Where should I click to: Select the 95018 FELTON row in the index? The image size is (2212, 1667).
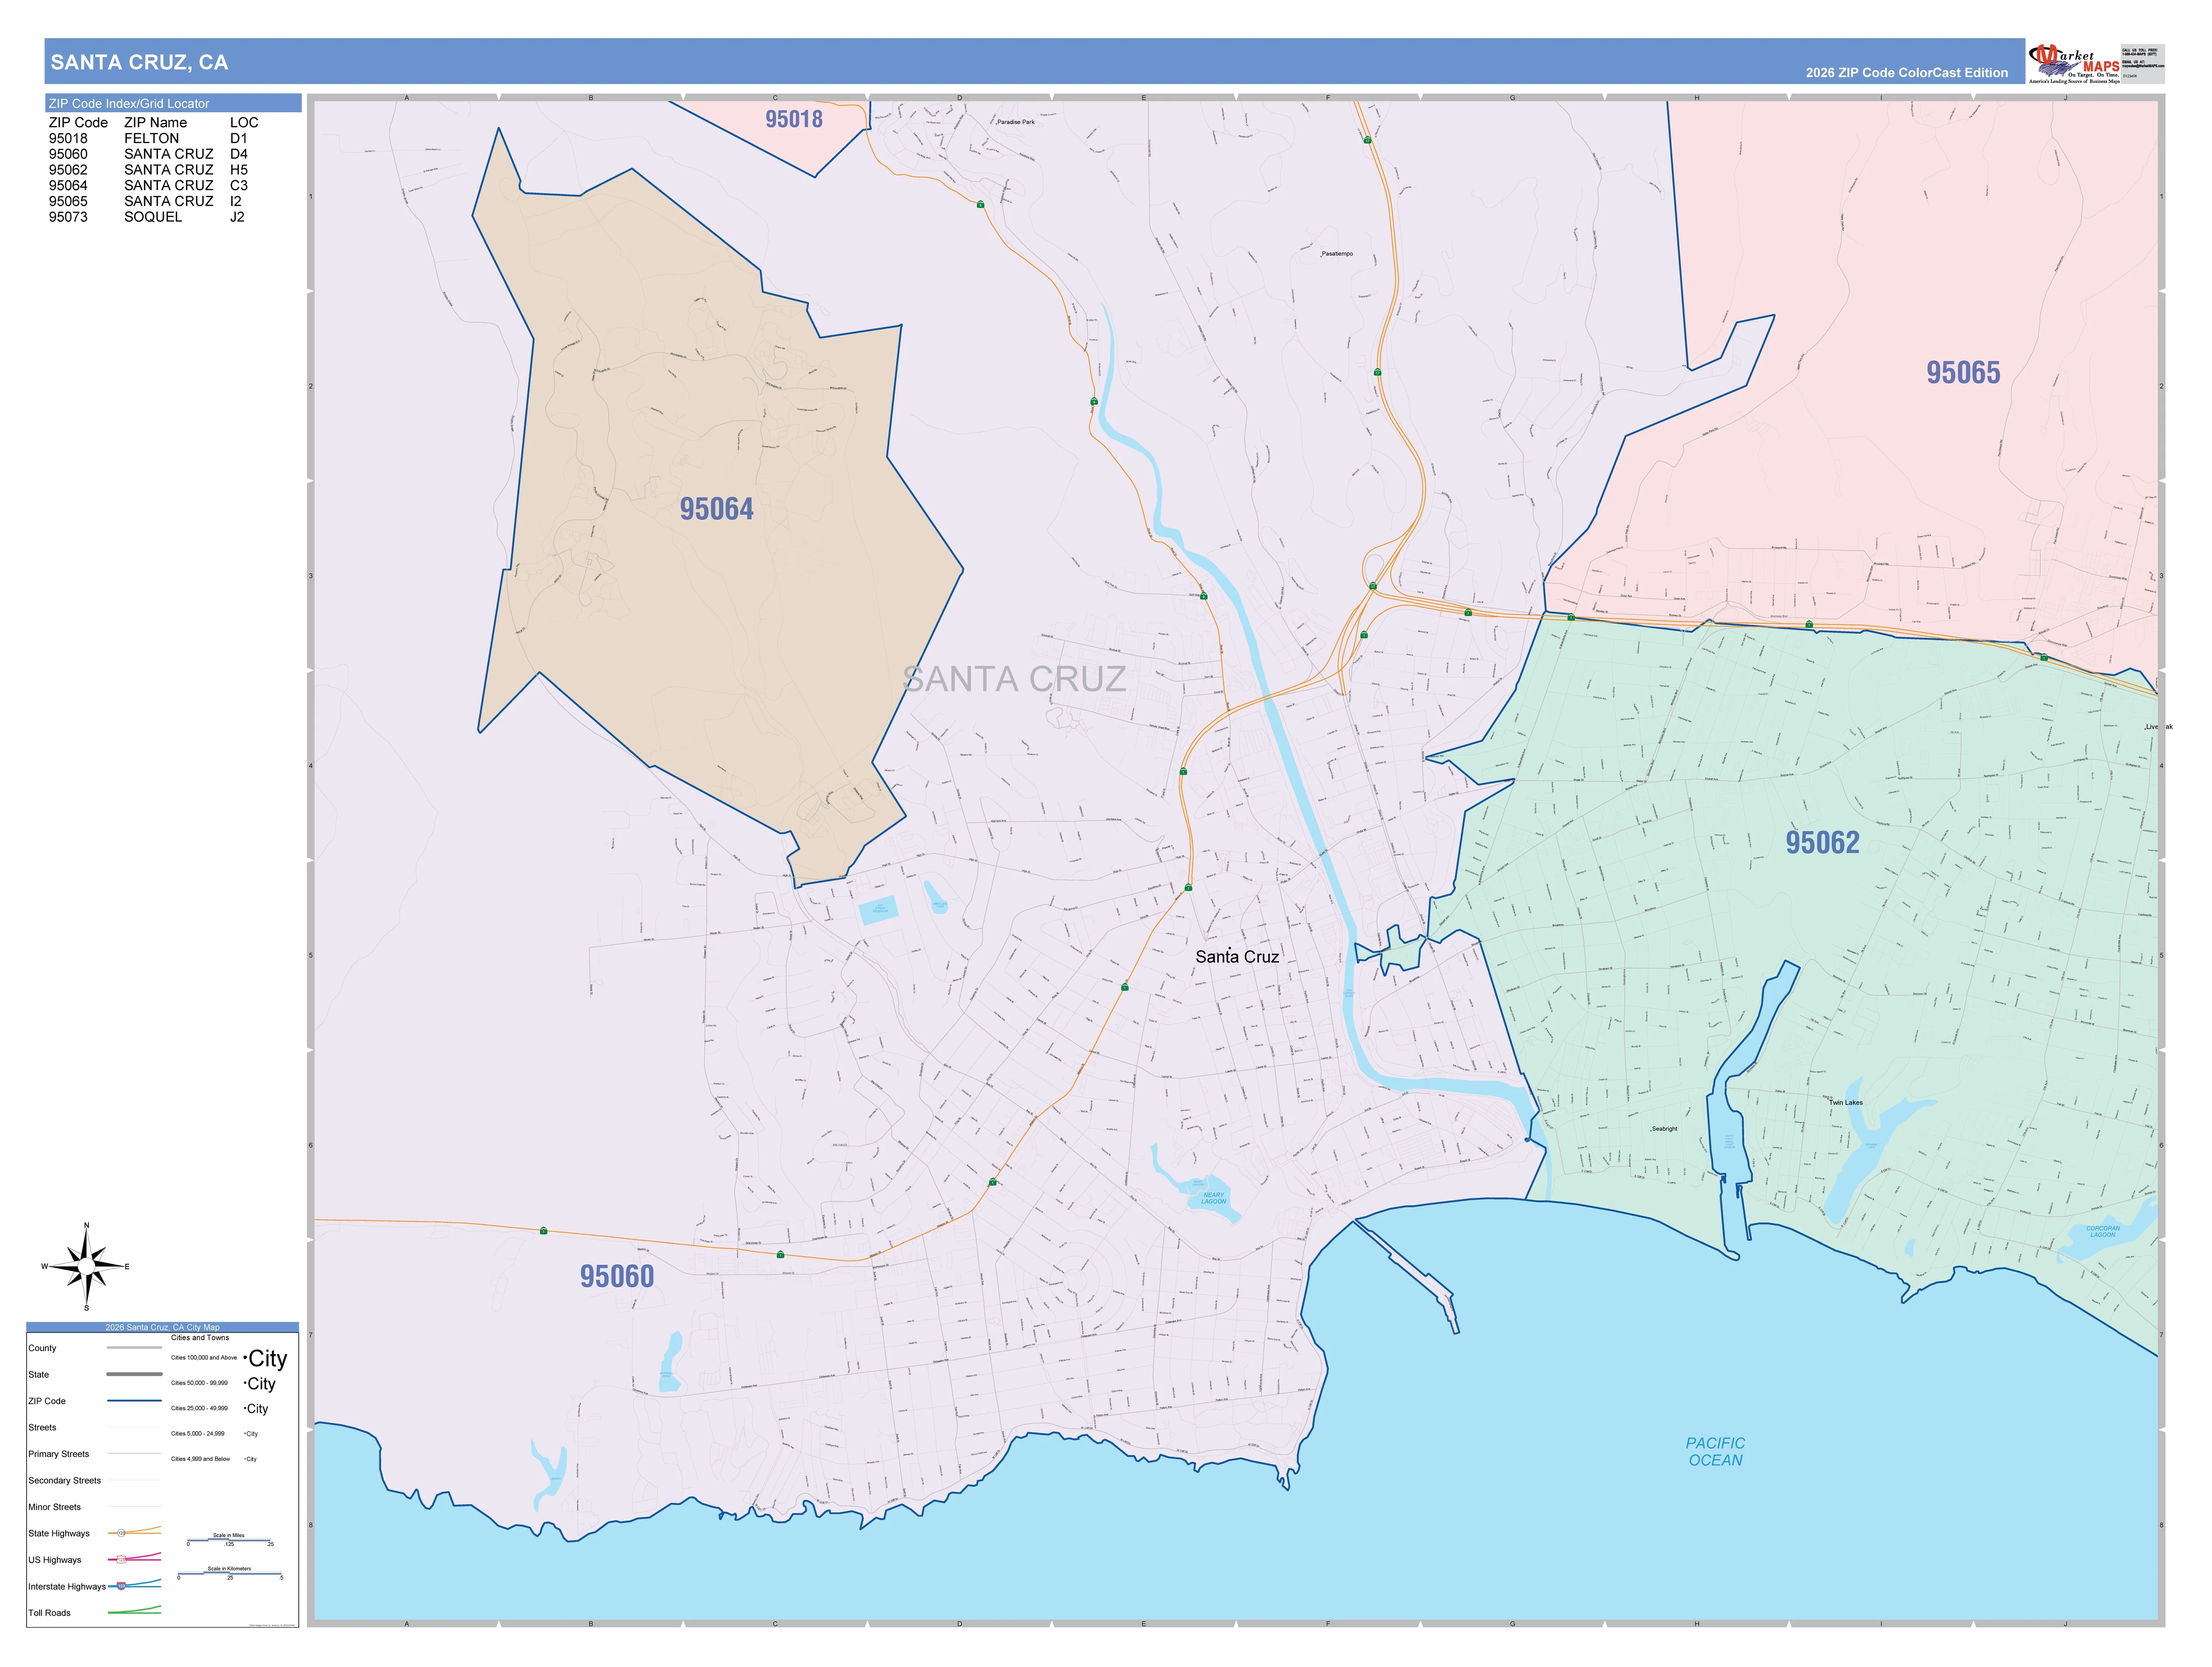click(148, 139)
